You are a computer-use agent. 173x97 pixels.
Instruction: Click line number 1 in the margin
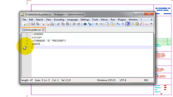(x=27, y=34)
